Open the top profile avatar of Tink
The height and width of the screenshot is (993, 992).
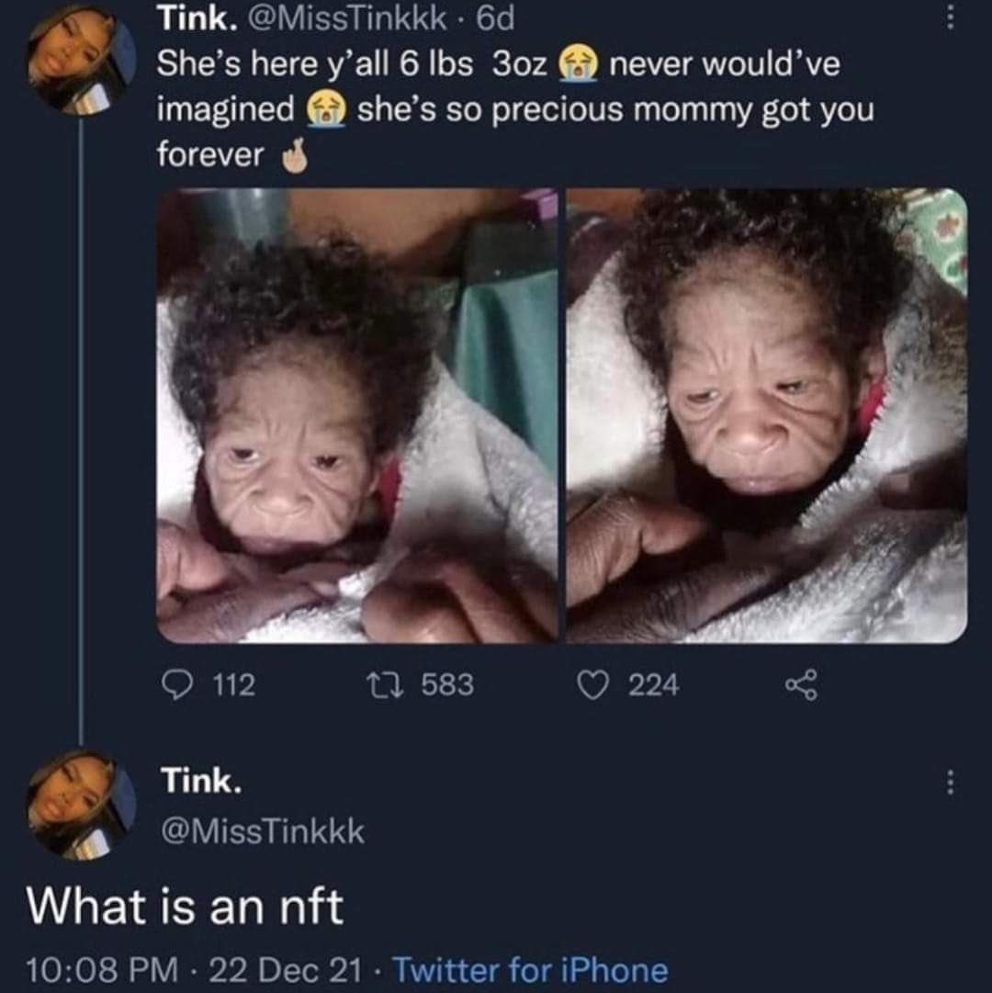[81, 60]
